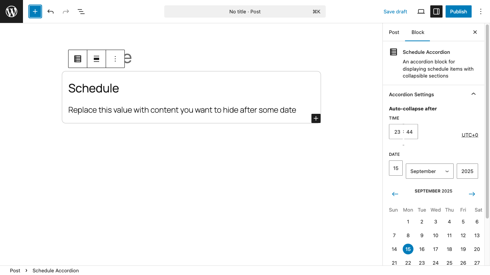Click the WordPress logo icon
The image size is (490, 275).
tap(11, 11)
